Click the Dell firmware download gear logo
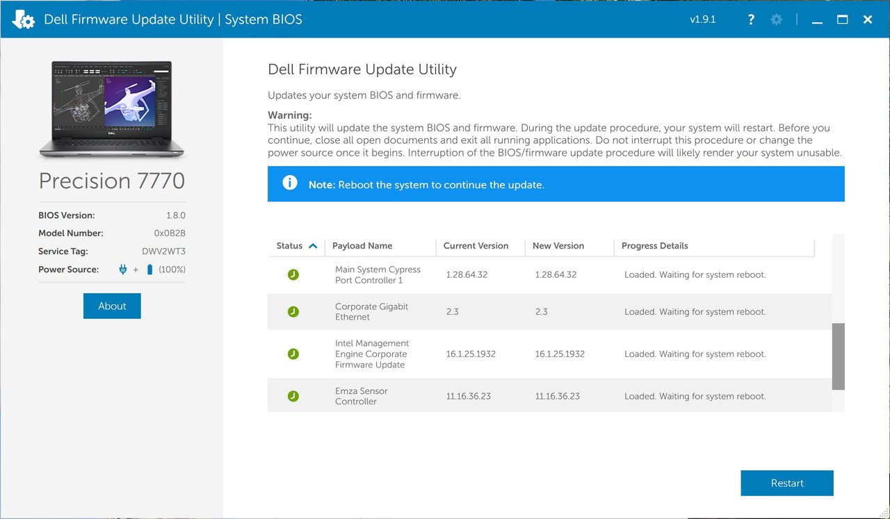This screenshot has height=519, width=890. pos(23,19)
